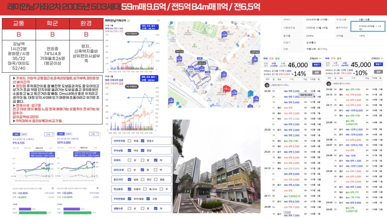Click the 설정 button beside -14%
387x218 pixels.
316,72
